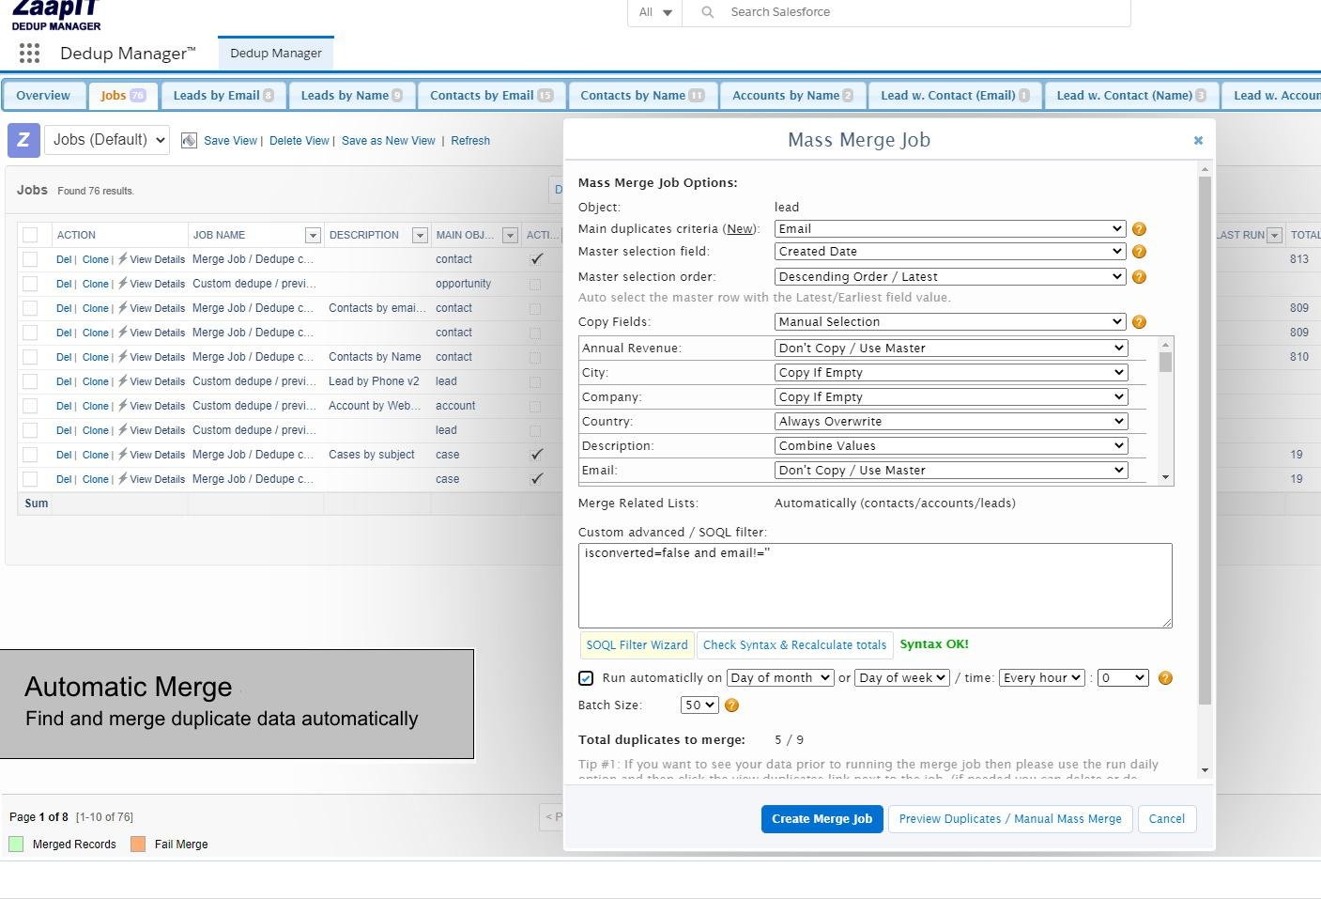Select the Contacts by Name row checkbox
This screenshot has height=899, width=1321.
30,357
